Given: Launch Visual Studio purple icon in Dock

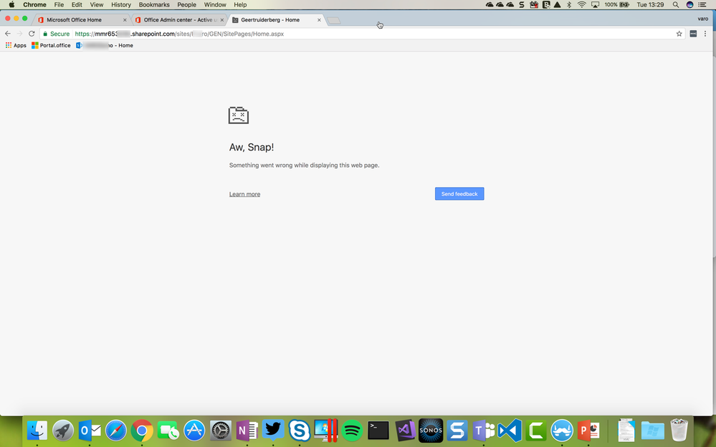Looking at the screenshot, I should [404, 431].
